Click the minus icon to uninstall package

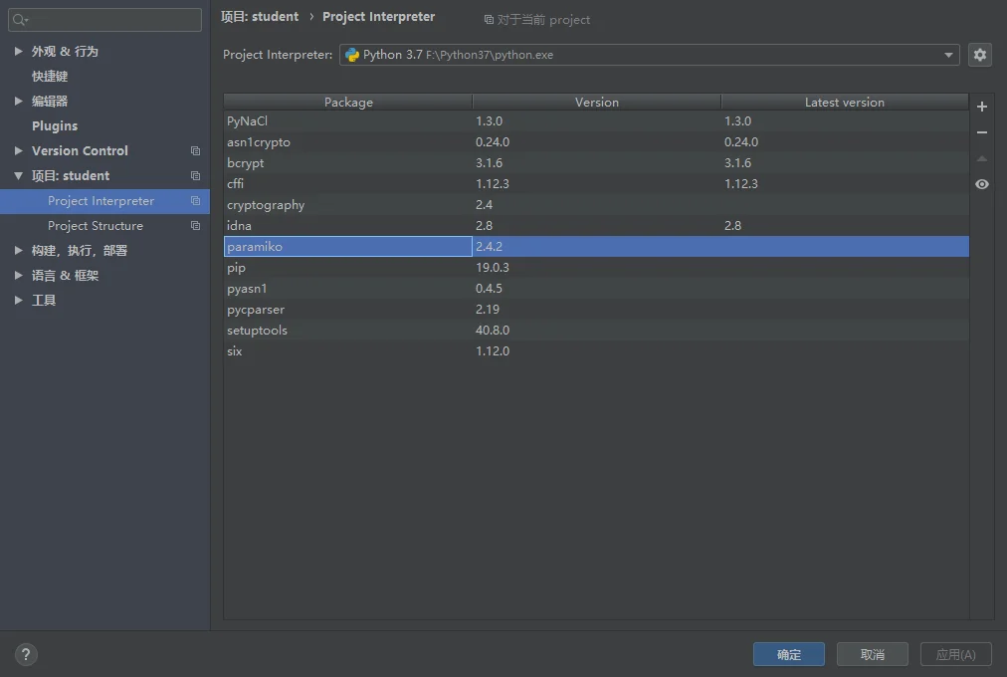982,132
